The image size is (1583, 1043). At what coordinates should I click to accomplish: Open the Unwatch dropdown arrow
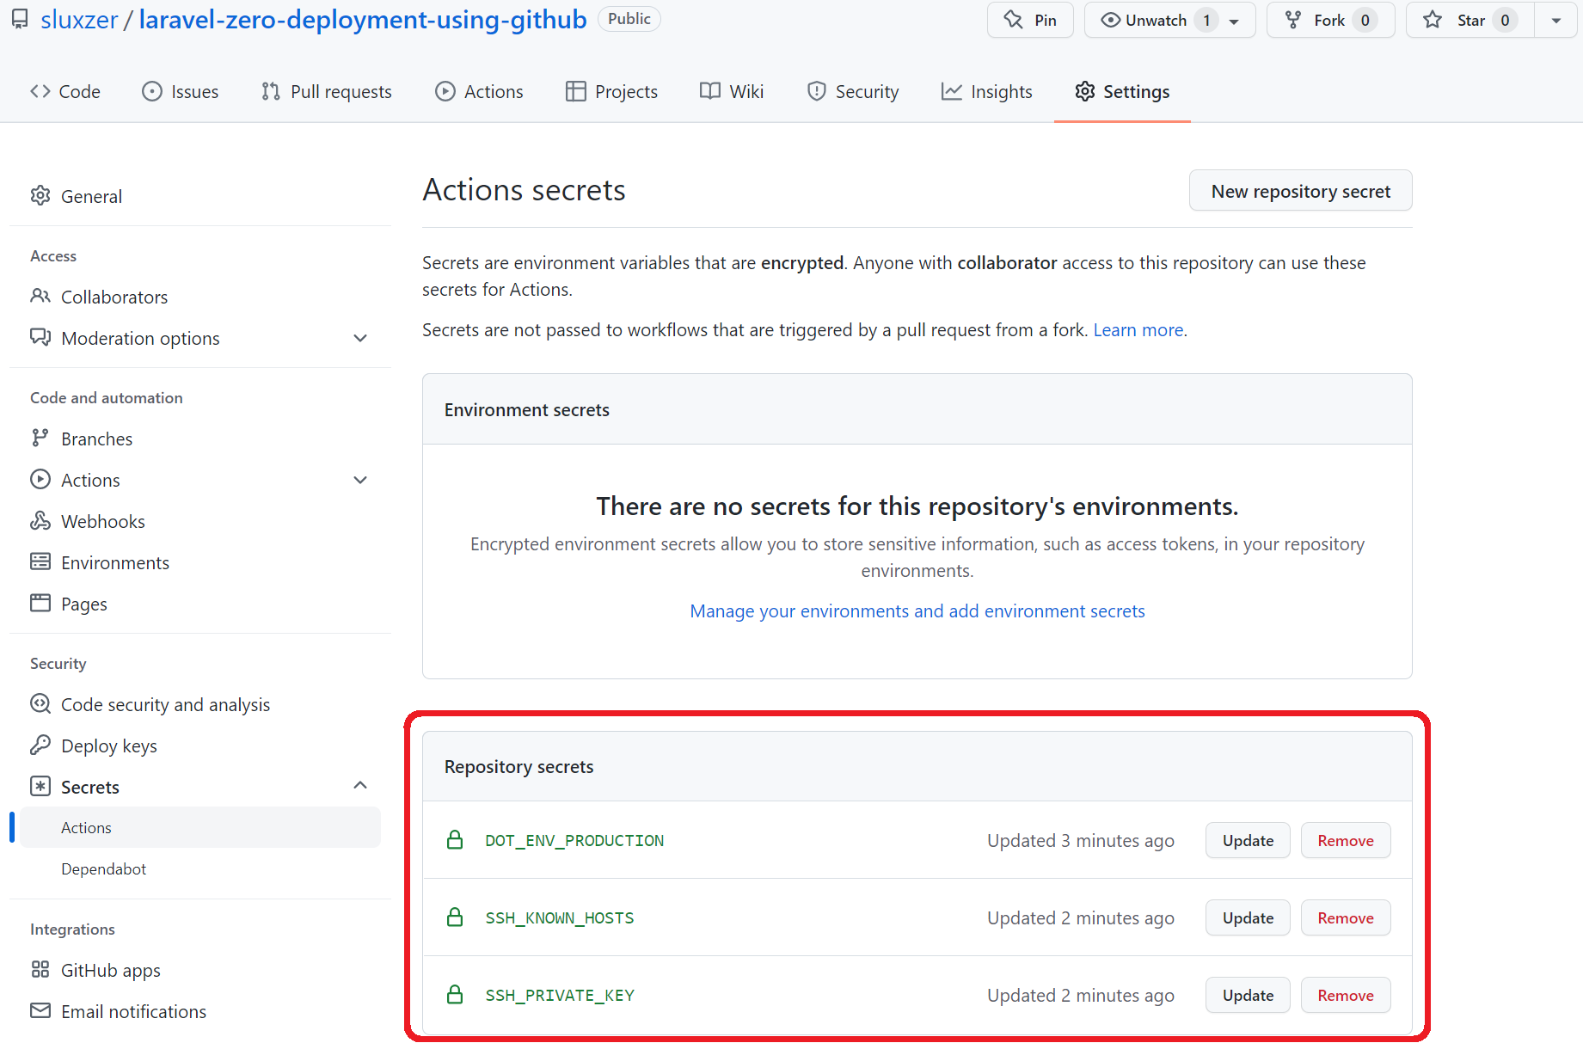[1235, 21]
